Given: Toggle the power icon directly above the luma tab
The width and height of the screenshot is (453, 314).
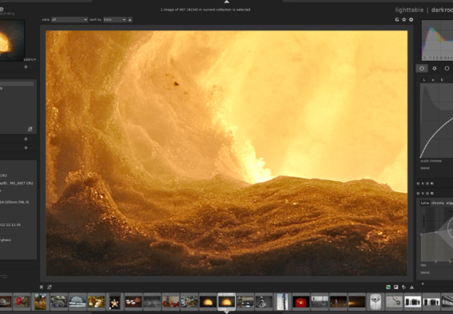Looking at the screenshot, I should pyautogui.click(x=418, y=193).
